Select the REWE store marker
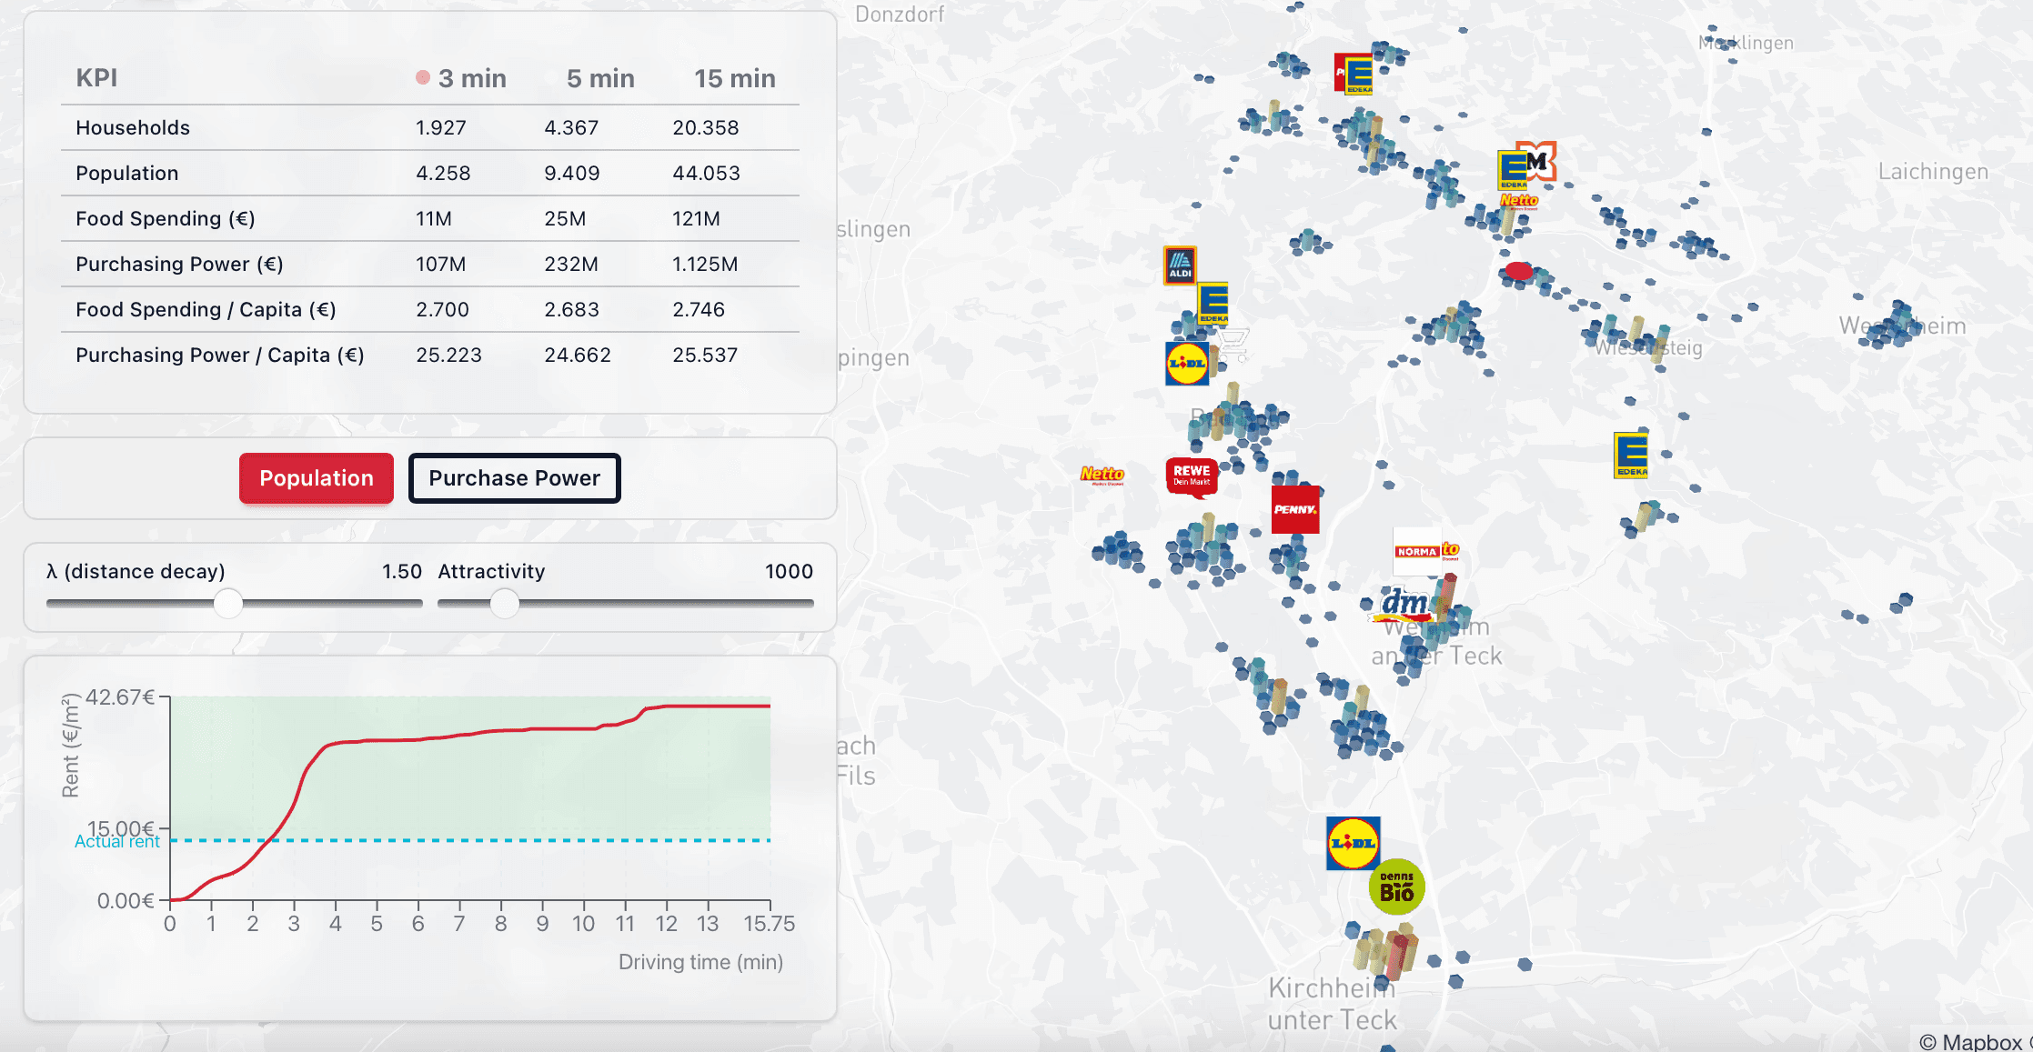The image size is (2033, 1052). [x=1192, y=476]
